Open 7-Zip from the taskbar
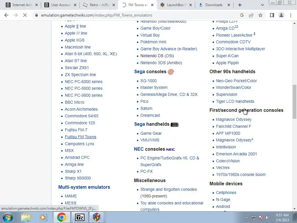The image size is (297, 223). tap(79, 217)
